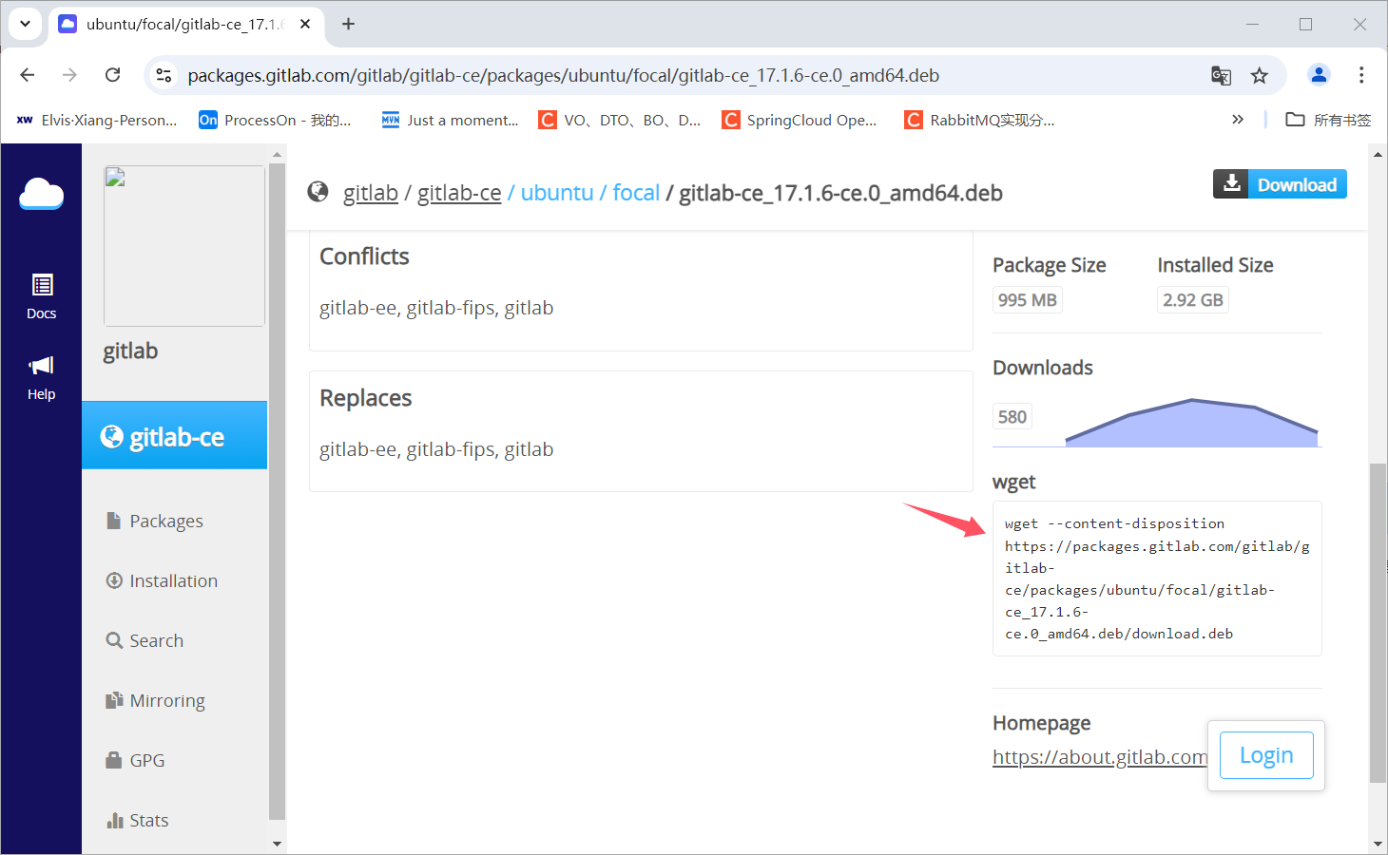Image resolution: width=1388 pixels, height=855 pixels.
Task: Open Mirroring in the sidebar
Action: tap(156, 700)
